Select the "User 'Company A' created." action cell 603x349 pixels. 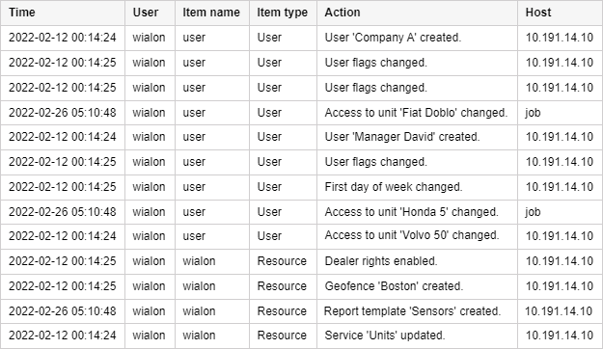[417, 38]
